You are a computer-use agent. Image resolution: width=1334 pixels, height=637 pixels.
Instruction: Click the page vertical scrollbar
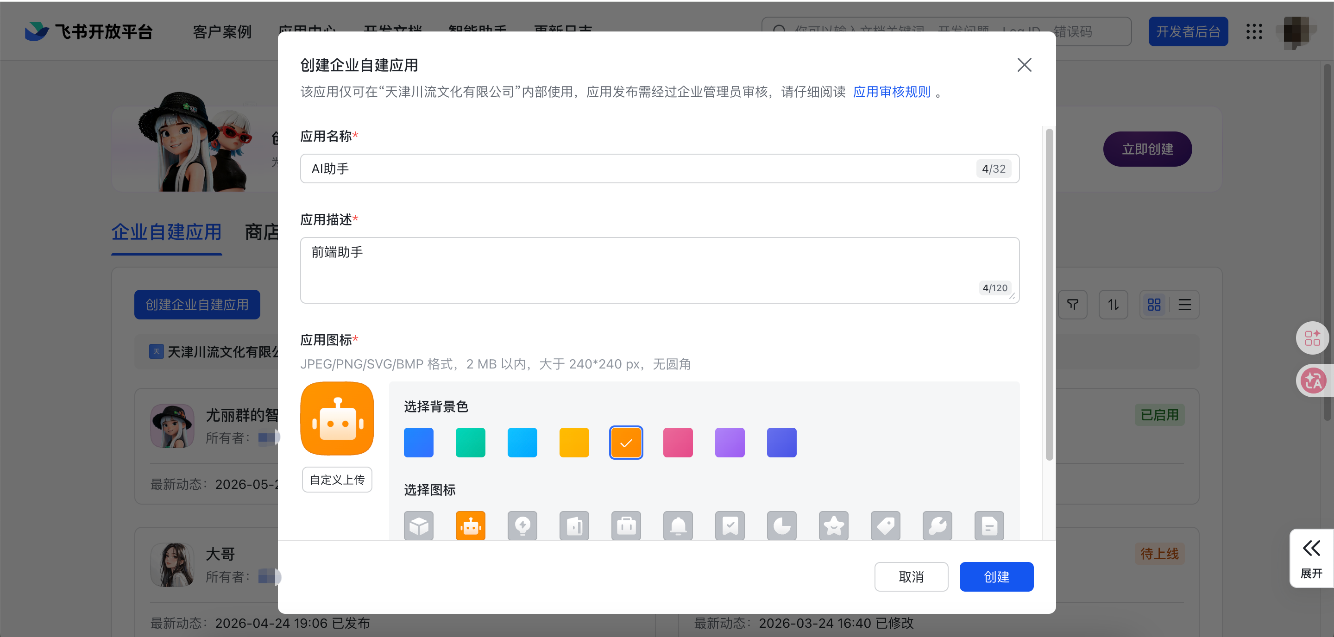pyautogui.click(x=1328, y=243)
